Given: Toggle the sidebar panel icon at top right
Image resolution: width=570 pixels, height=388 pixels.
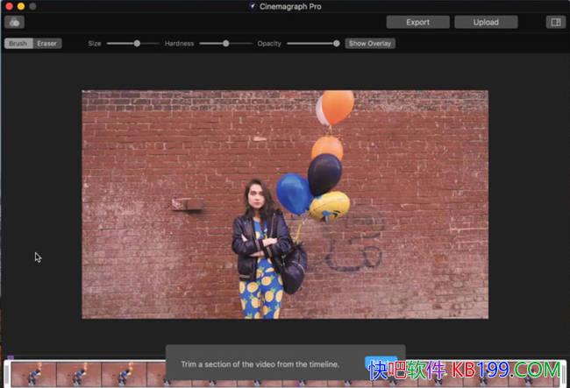Looking at the screenshot, I should coord(554,23).
